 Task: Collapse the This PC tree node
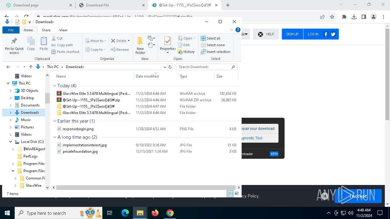point(8,83)
